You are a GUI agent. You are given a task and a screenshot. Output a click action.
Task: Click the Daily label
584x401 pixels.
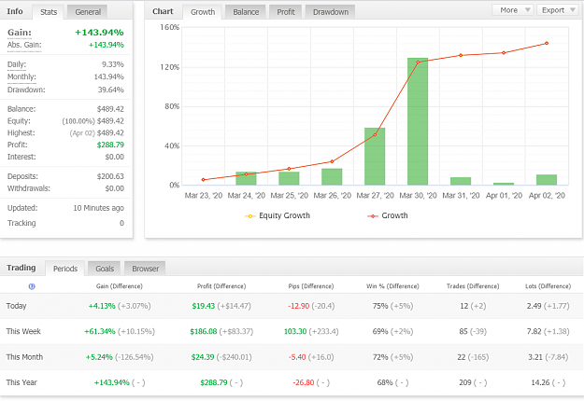(x=17, y=64)
